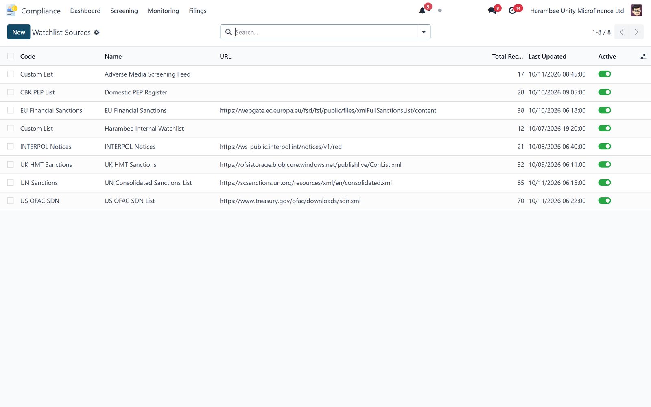Open the activities clock icon

(x=512, y=11)
